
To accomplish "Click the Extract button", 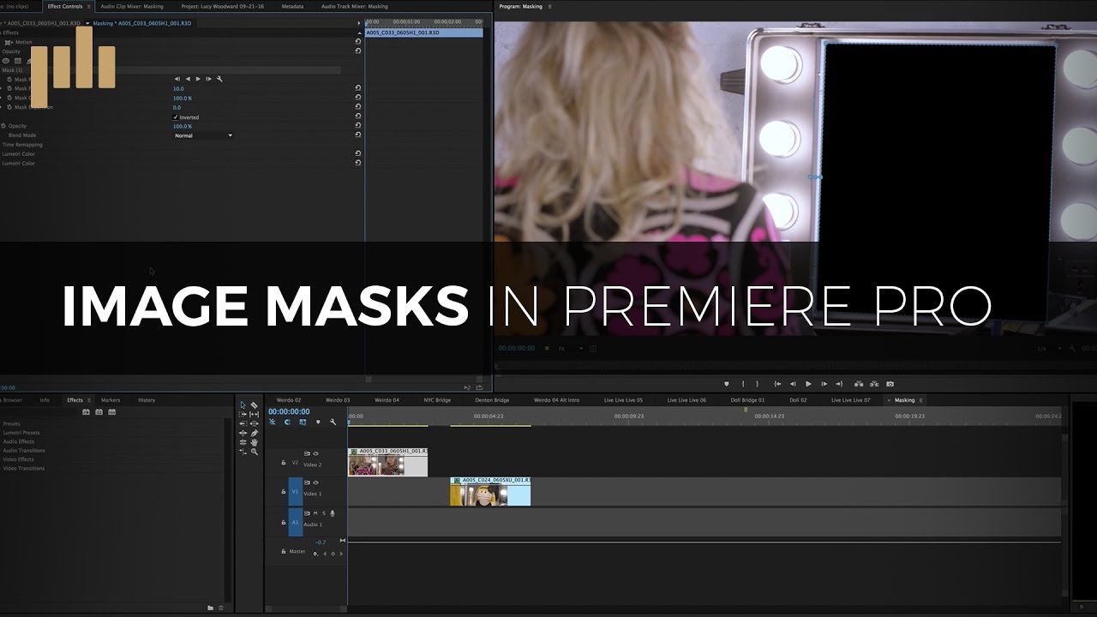I will [874, 384].
